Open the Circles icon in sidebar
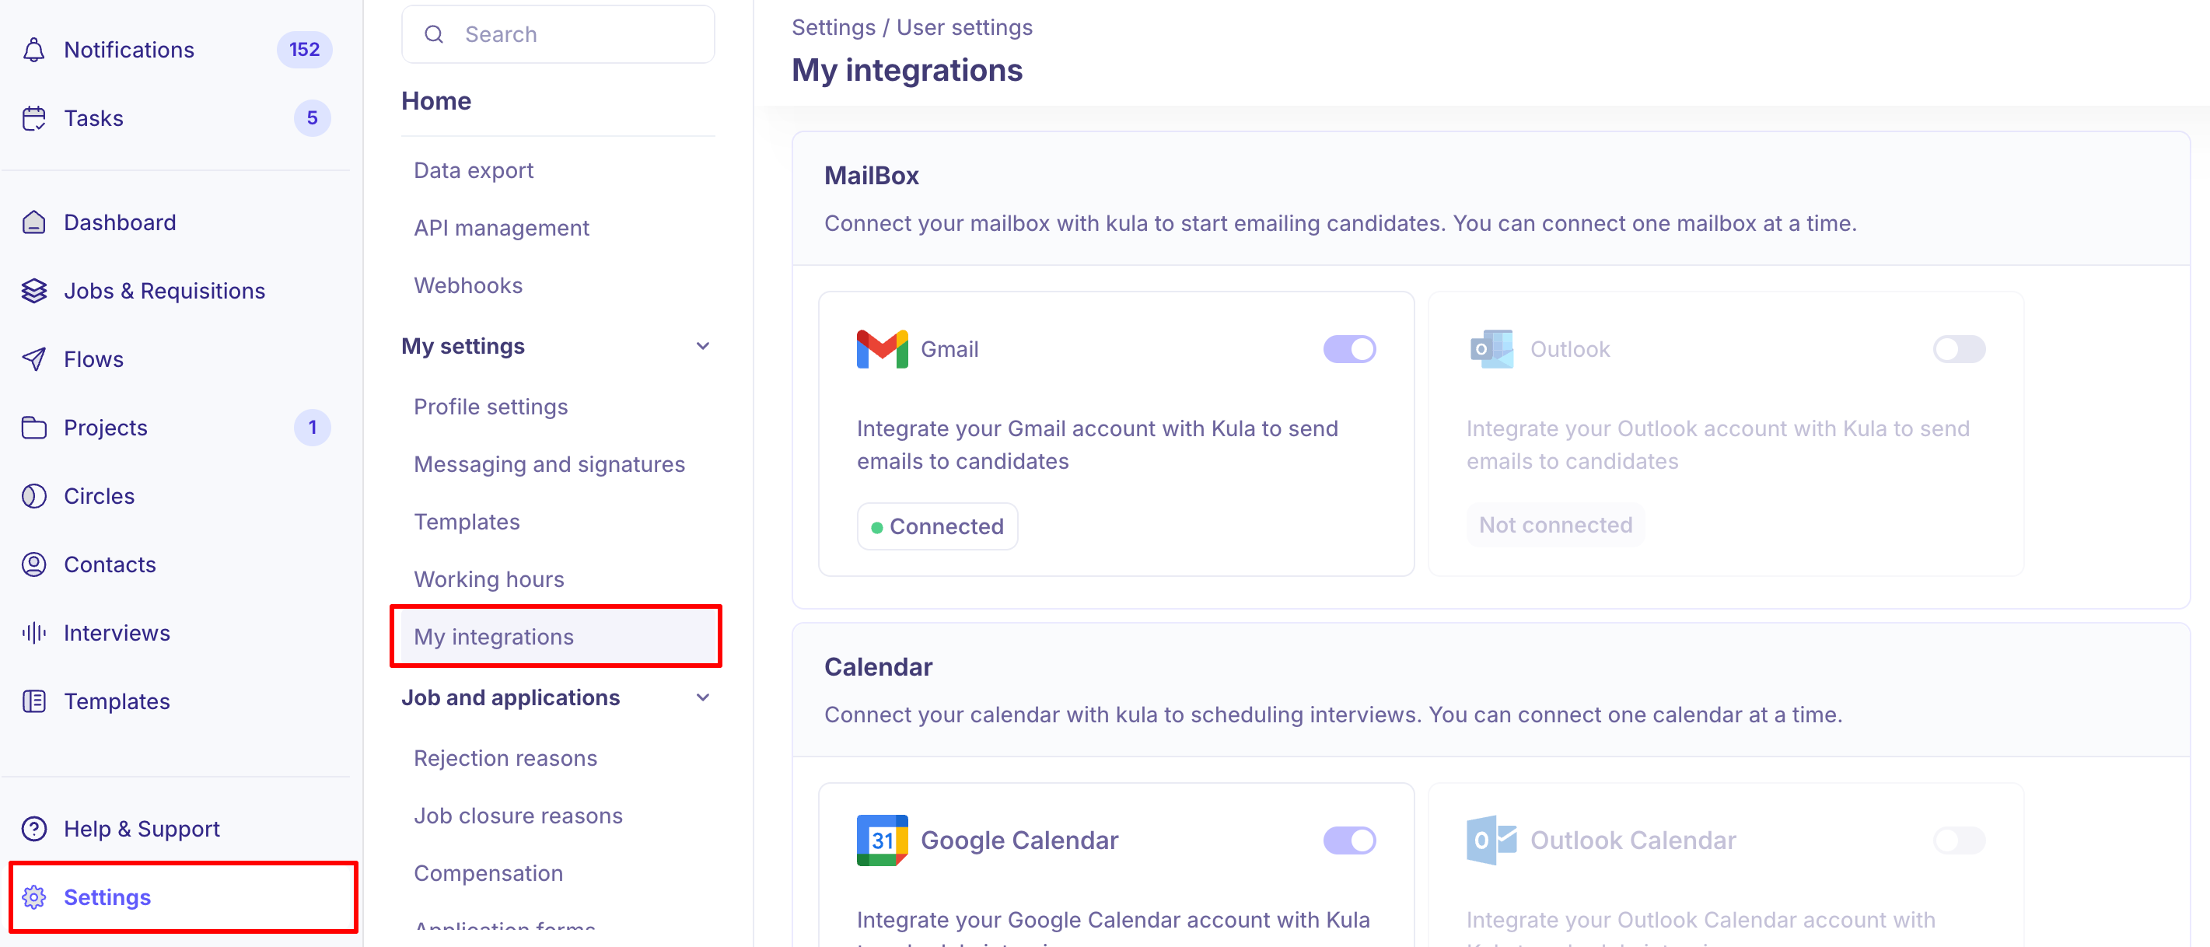Screen dimensions: 2210x947 (34, 496)
